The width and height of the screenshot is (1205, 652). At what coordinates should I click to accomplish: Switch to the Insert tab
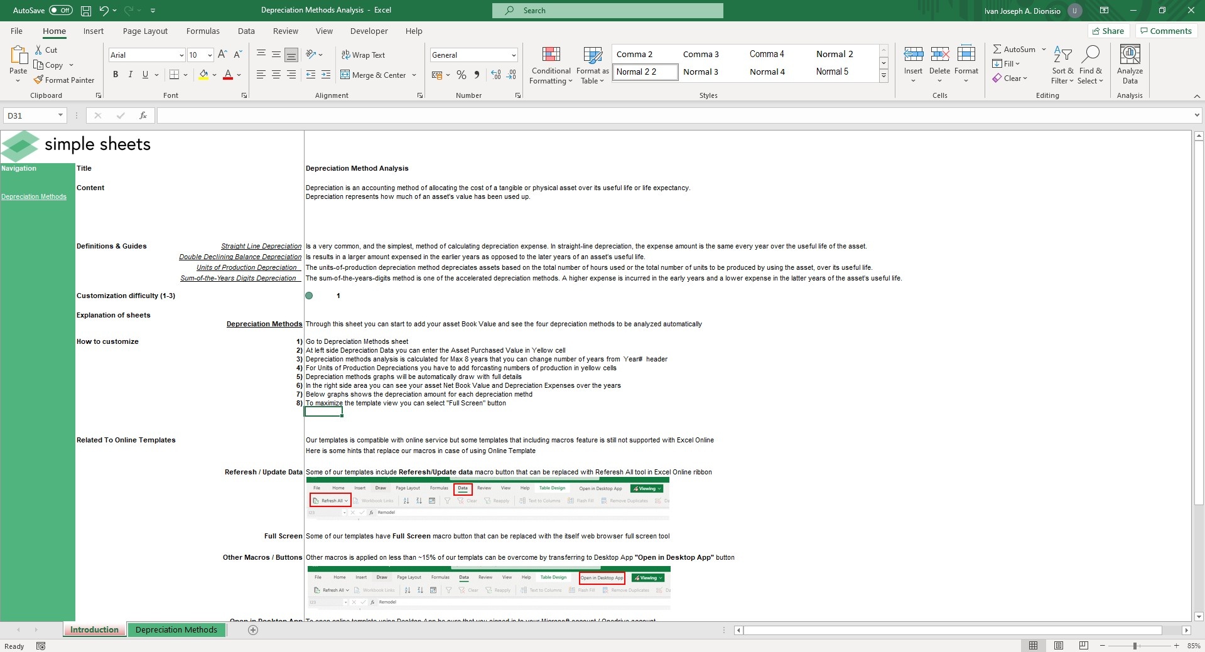(94, 31)
